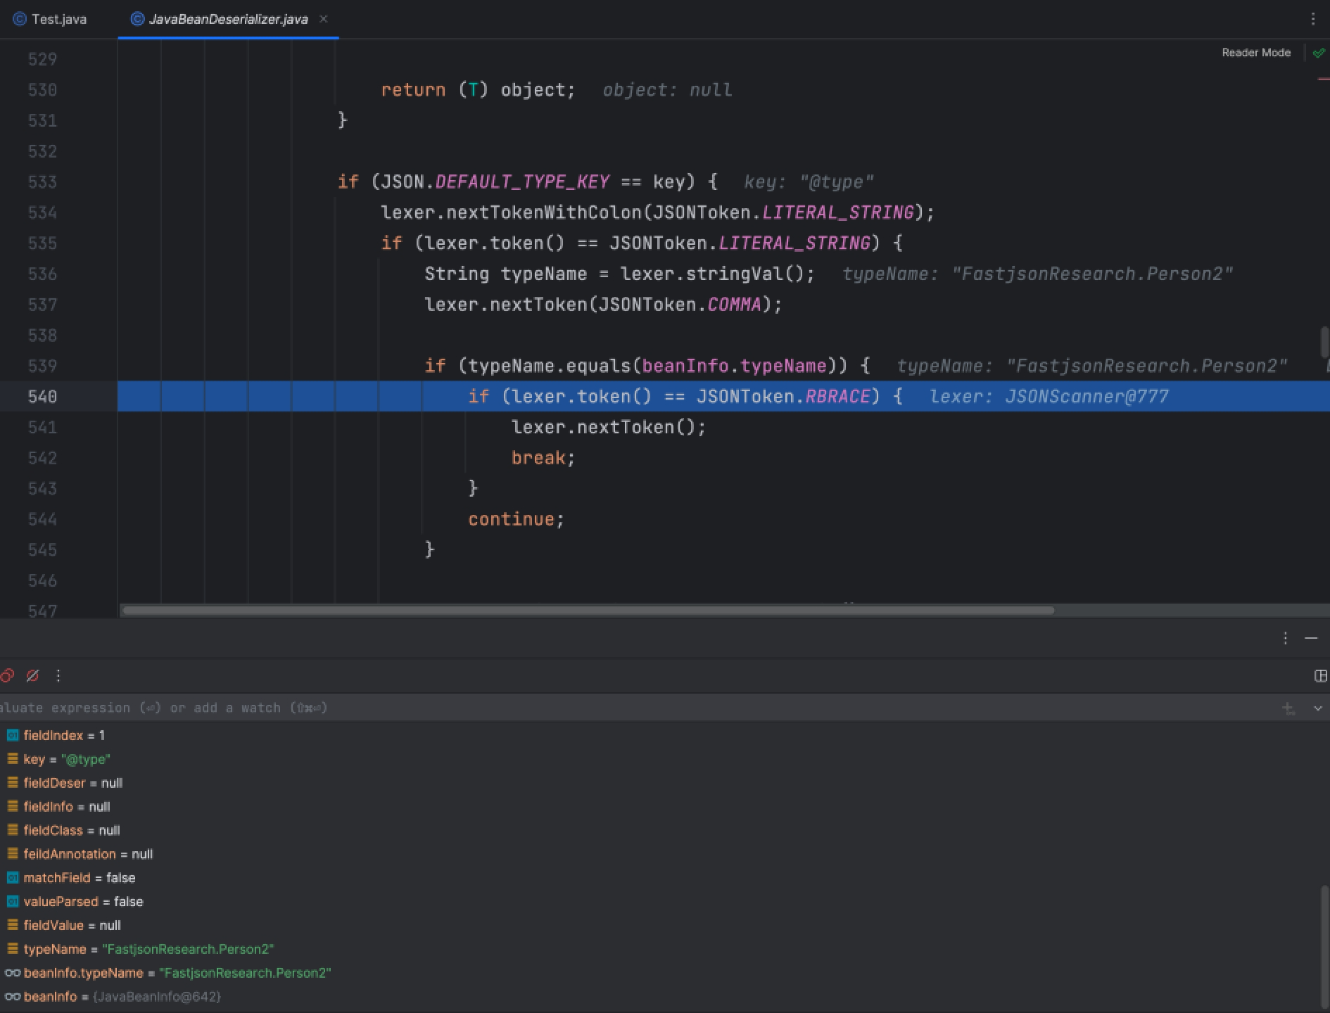Click the add watch plus icon
The width and height of the screenshot is (1330, 1013).
click(1288, 708)
